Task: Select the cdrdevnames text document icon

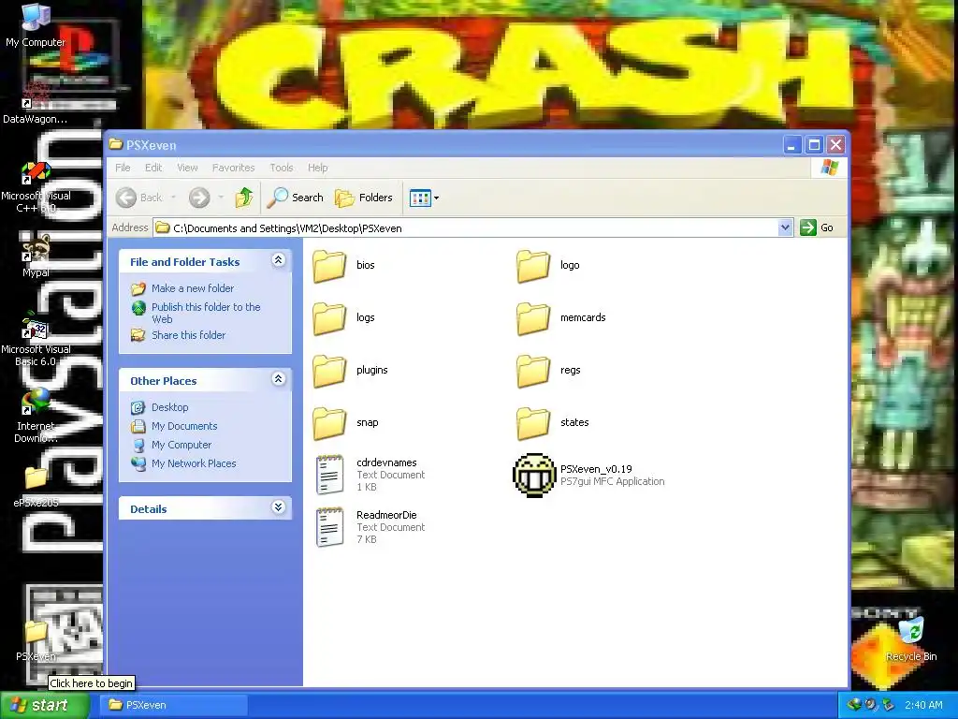Action: tap(330, 474)
